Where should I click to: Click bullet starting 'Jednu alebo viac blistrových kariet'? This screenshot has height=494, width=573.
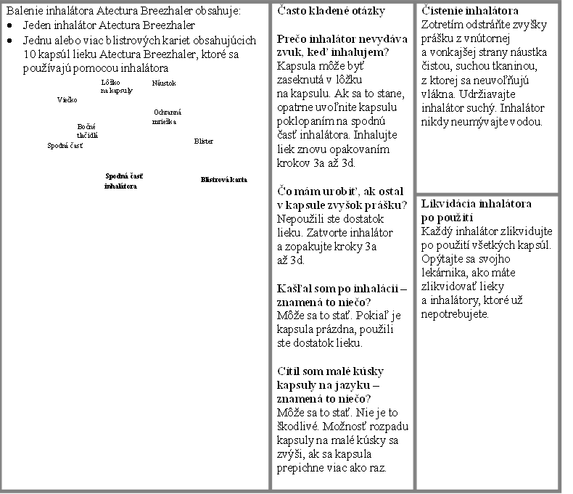click(x=139, y=54)
